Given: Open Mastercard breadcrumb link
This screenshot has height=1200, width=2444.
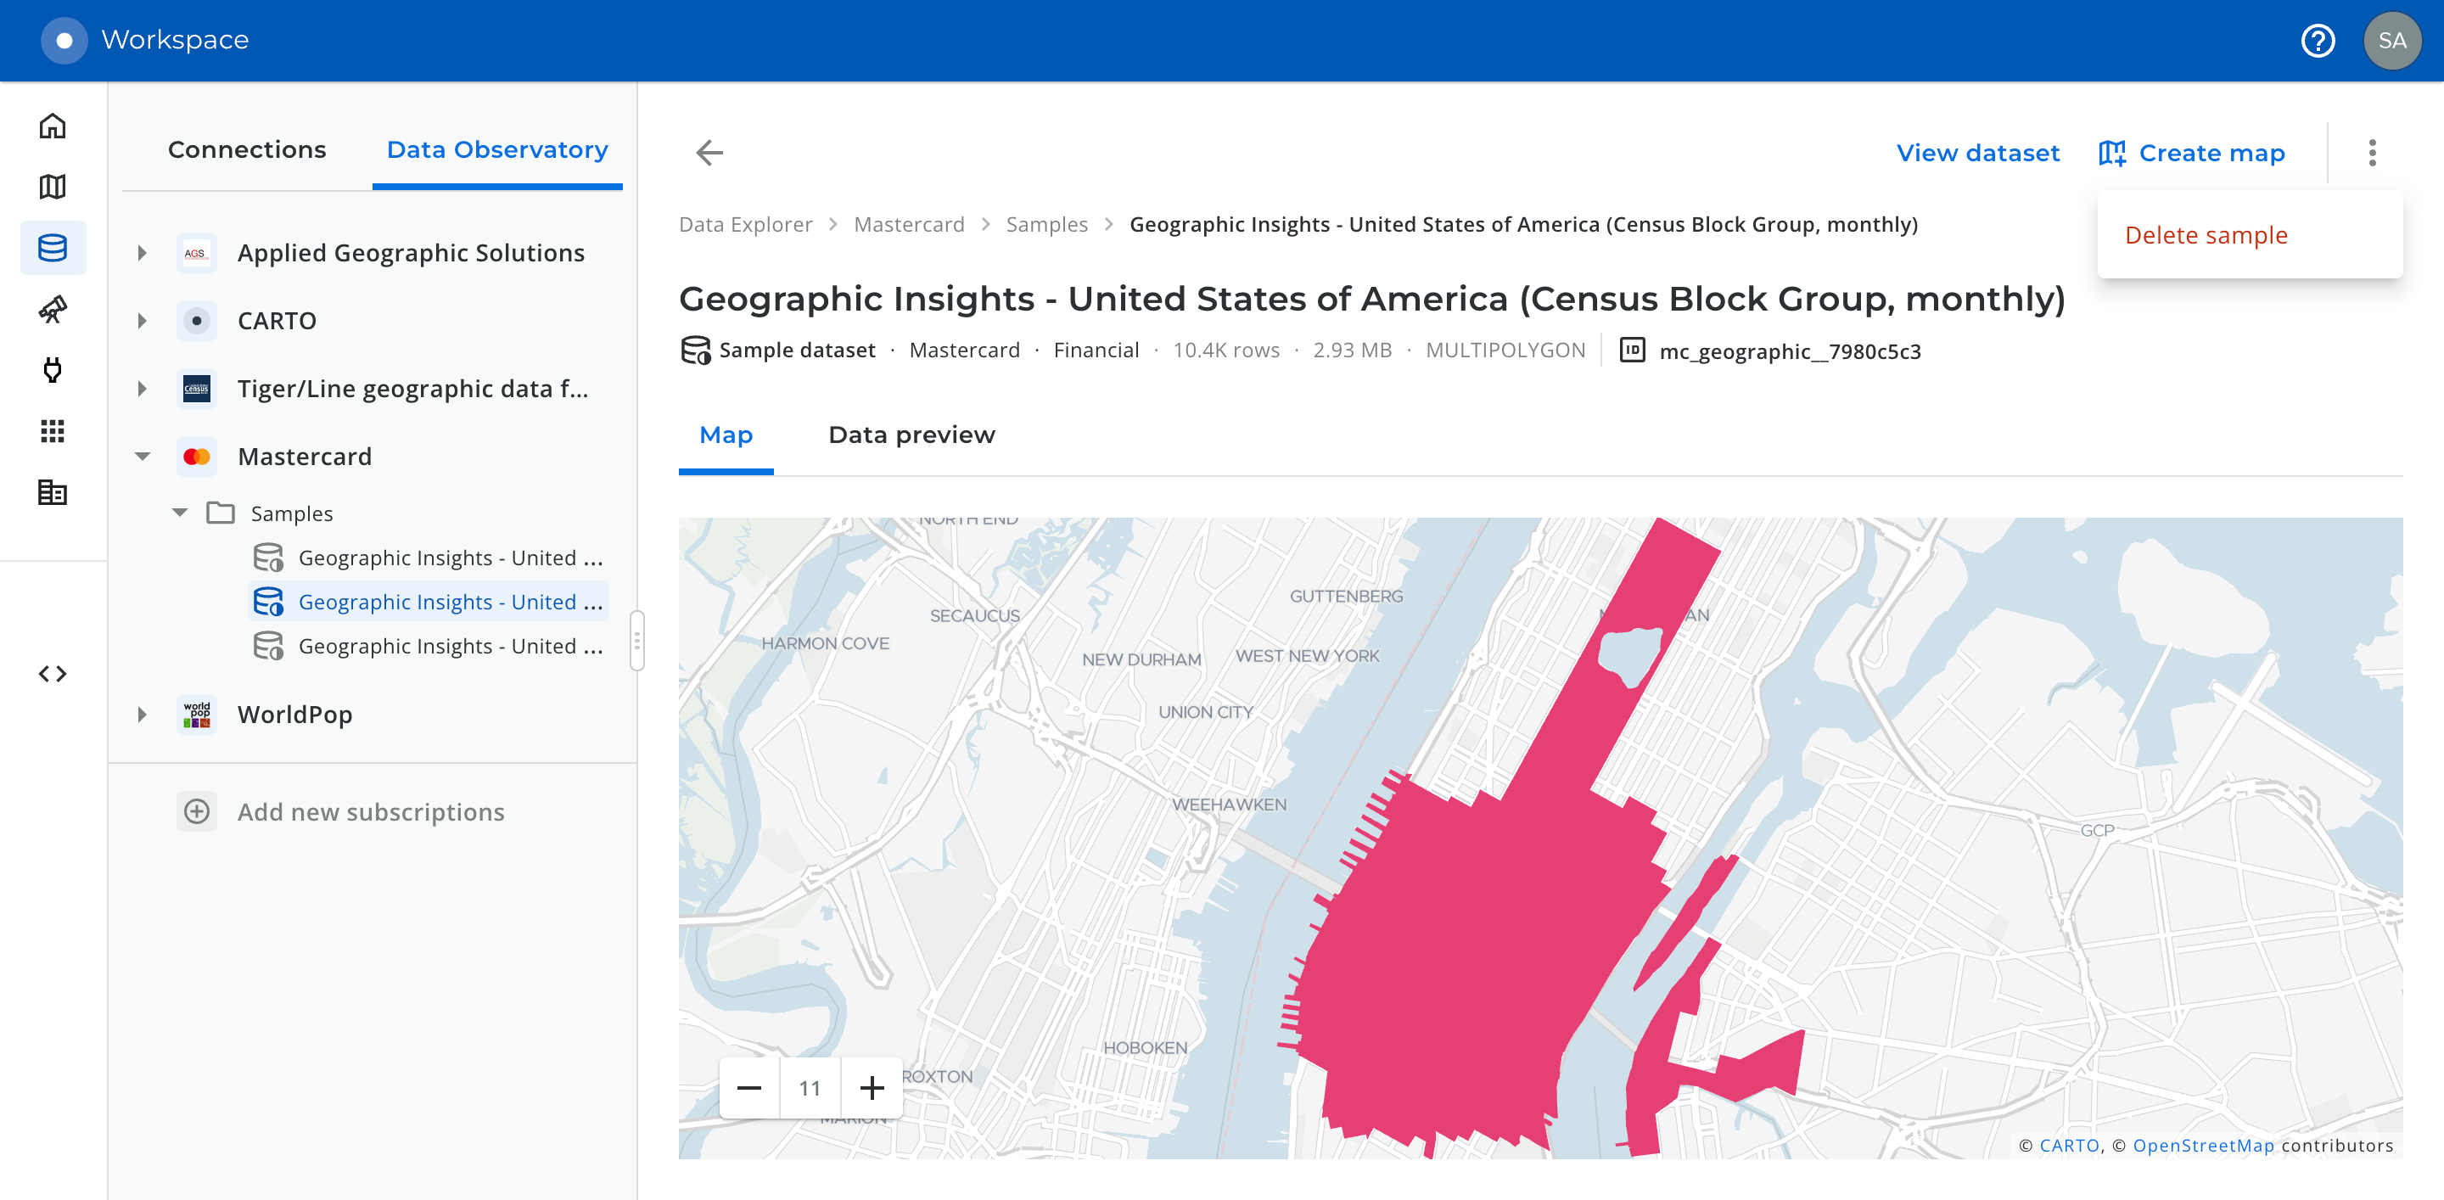Looking at the screenshot, I should [909, 225].
